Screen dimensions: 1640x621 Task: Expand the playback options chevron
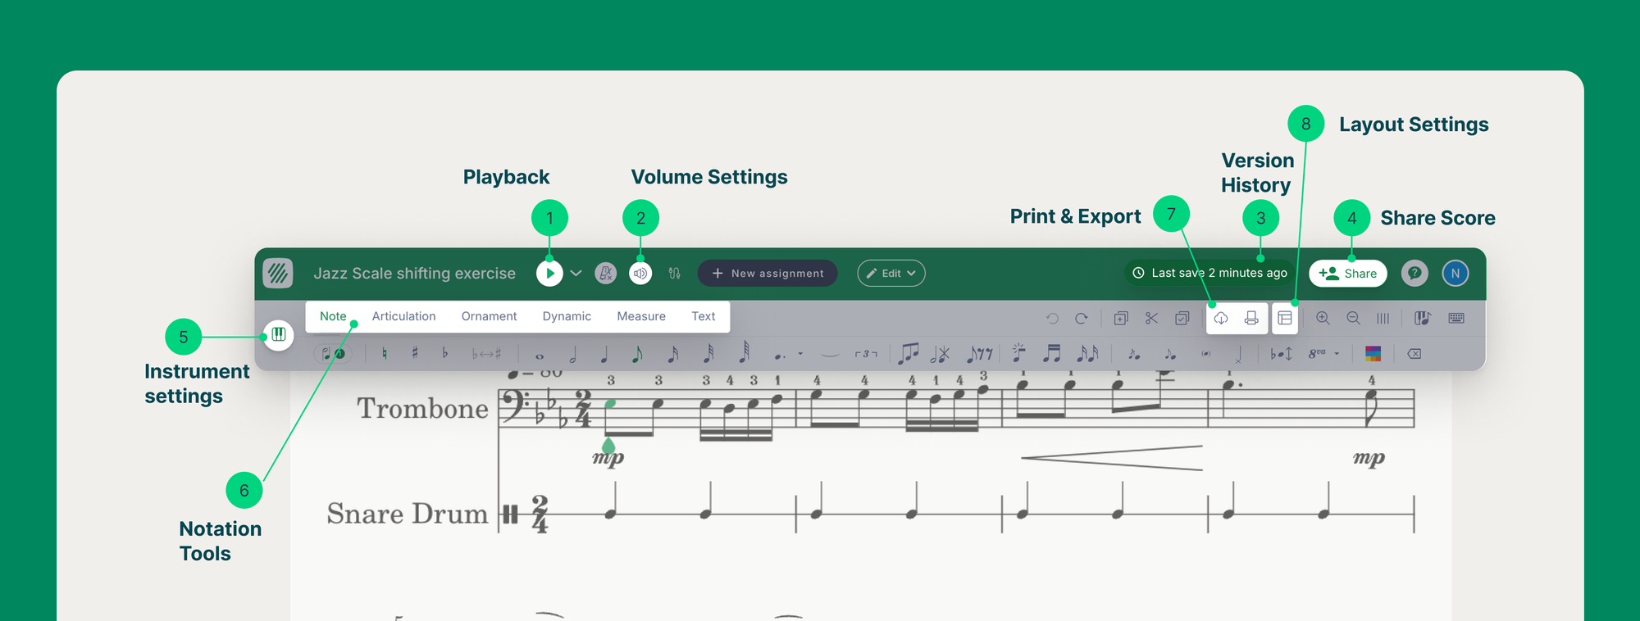point(576,274)
